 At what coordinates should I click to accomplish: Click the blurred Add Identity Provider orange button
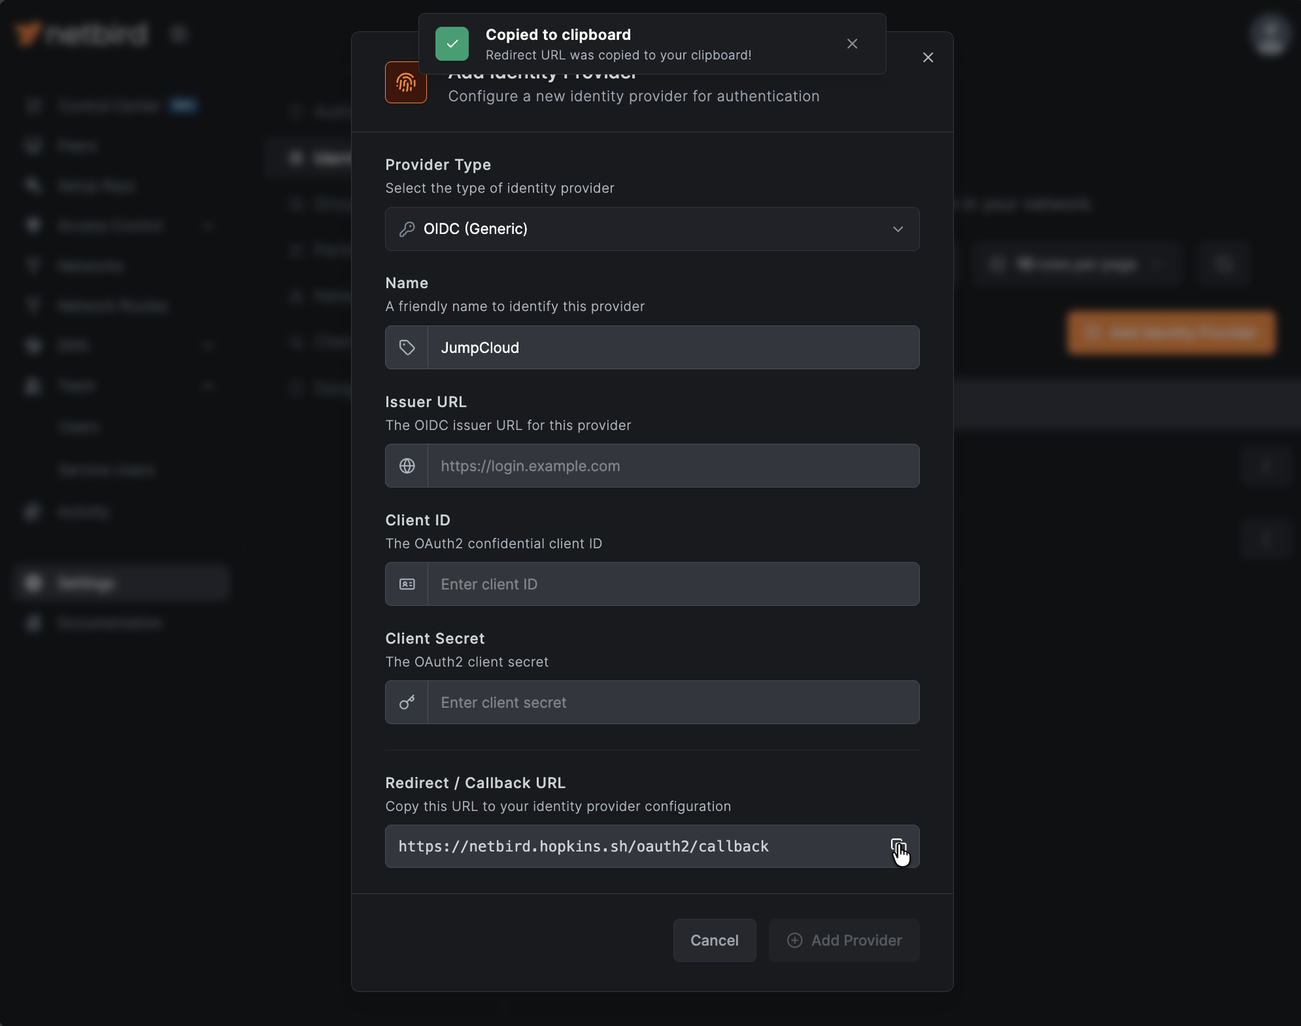(1171, 333)
